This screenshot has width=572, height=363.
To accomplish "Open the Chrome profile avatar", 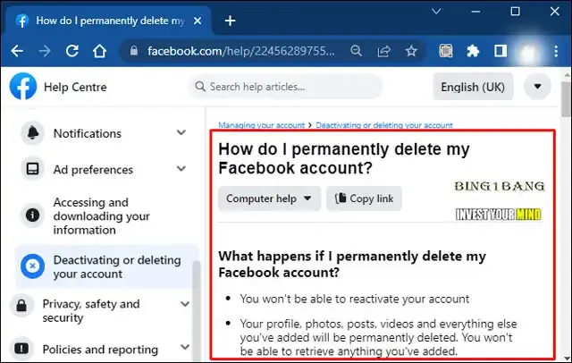I will tap(528, 52).
